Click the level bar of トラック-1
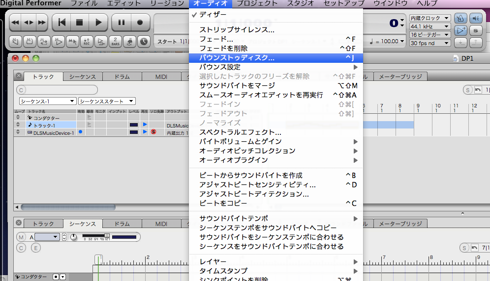The width and height of the screenshot is (490, 281). (x=134, y=125)
